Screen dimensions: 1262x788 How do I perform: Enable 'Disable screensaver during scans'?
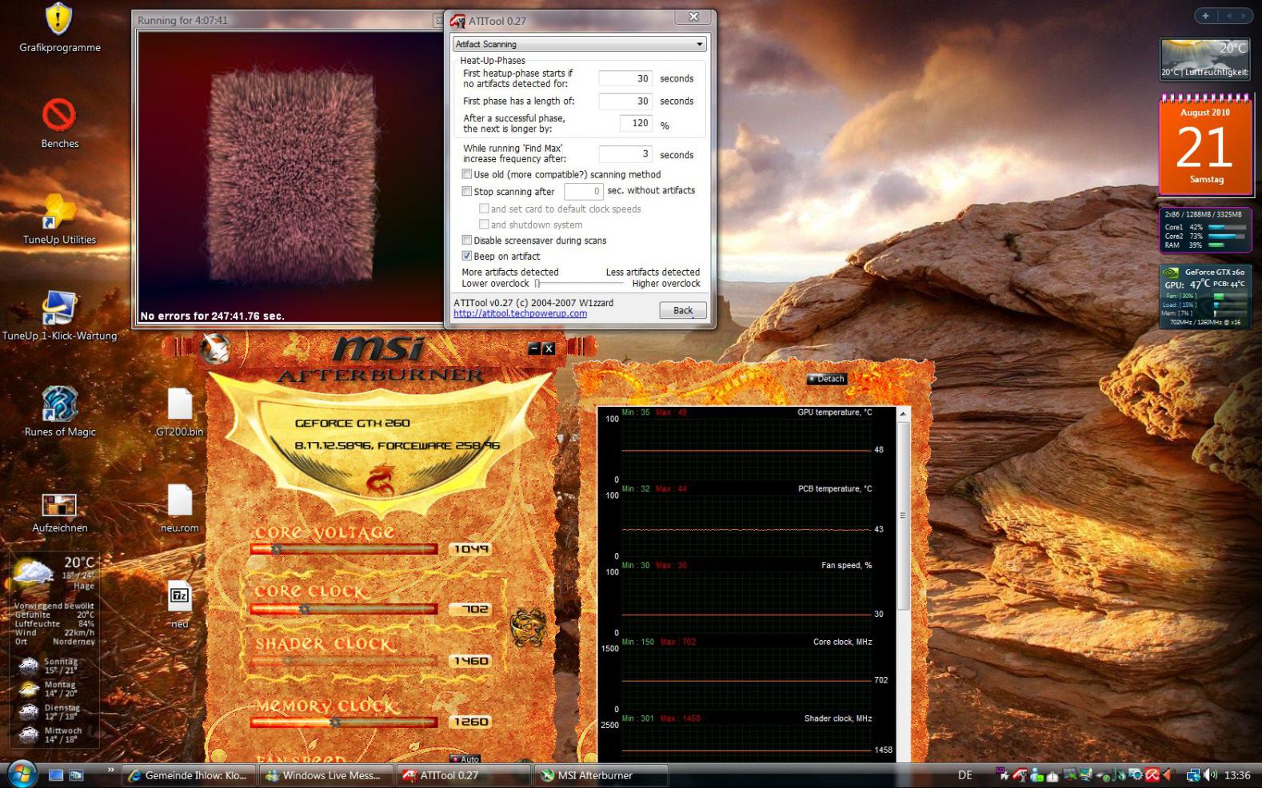tap(467, 241)
